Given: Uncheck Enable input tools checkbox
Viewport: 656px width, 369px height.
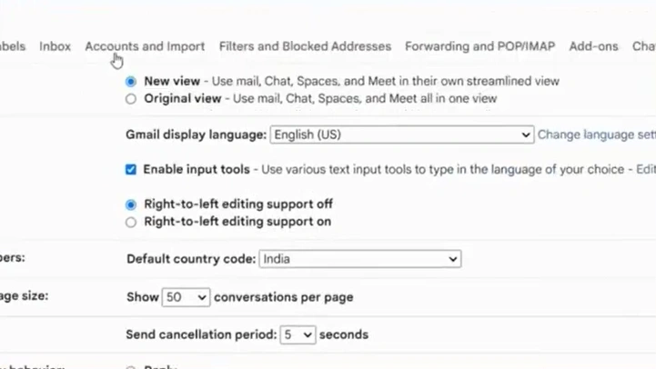Looking at the screenshot, I should tap(131, 169).
